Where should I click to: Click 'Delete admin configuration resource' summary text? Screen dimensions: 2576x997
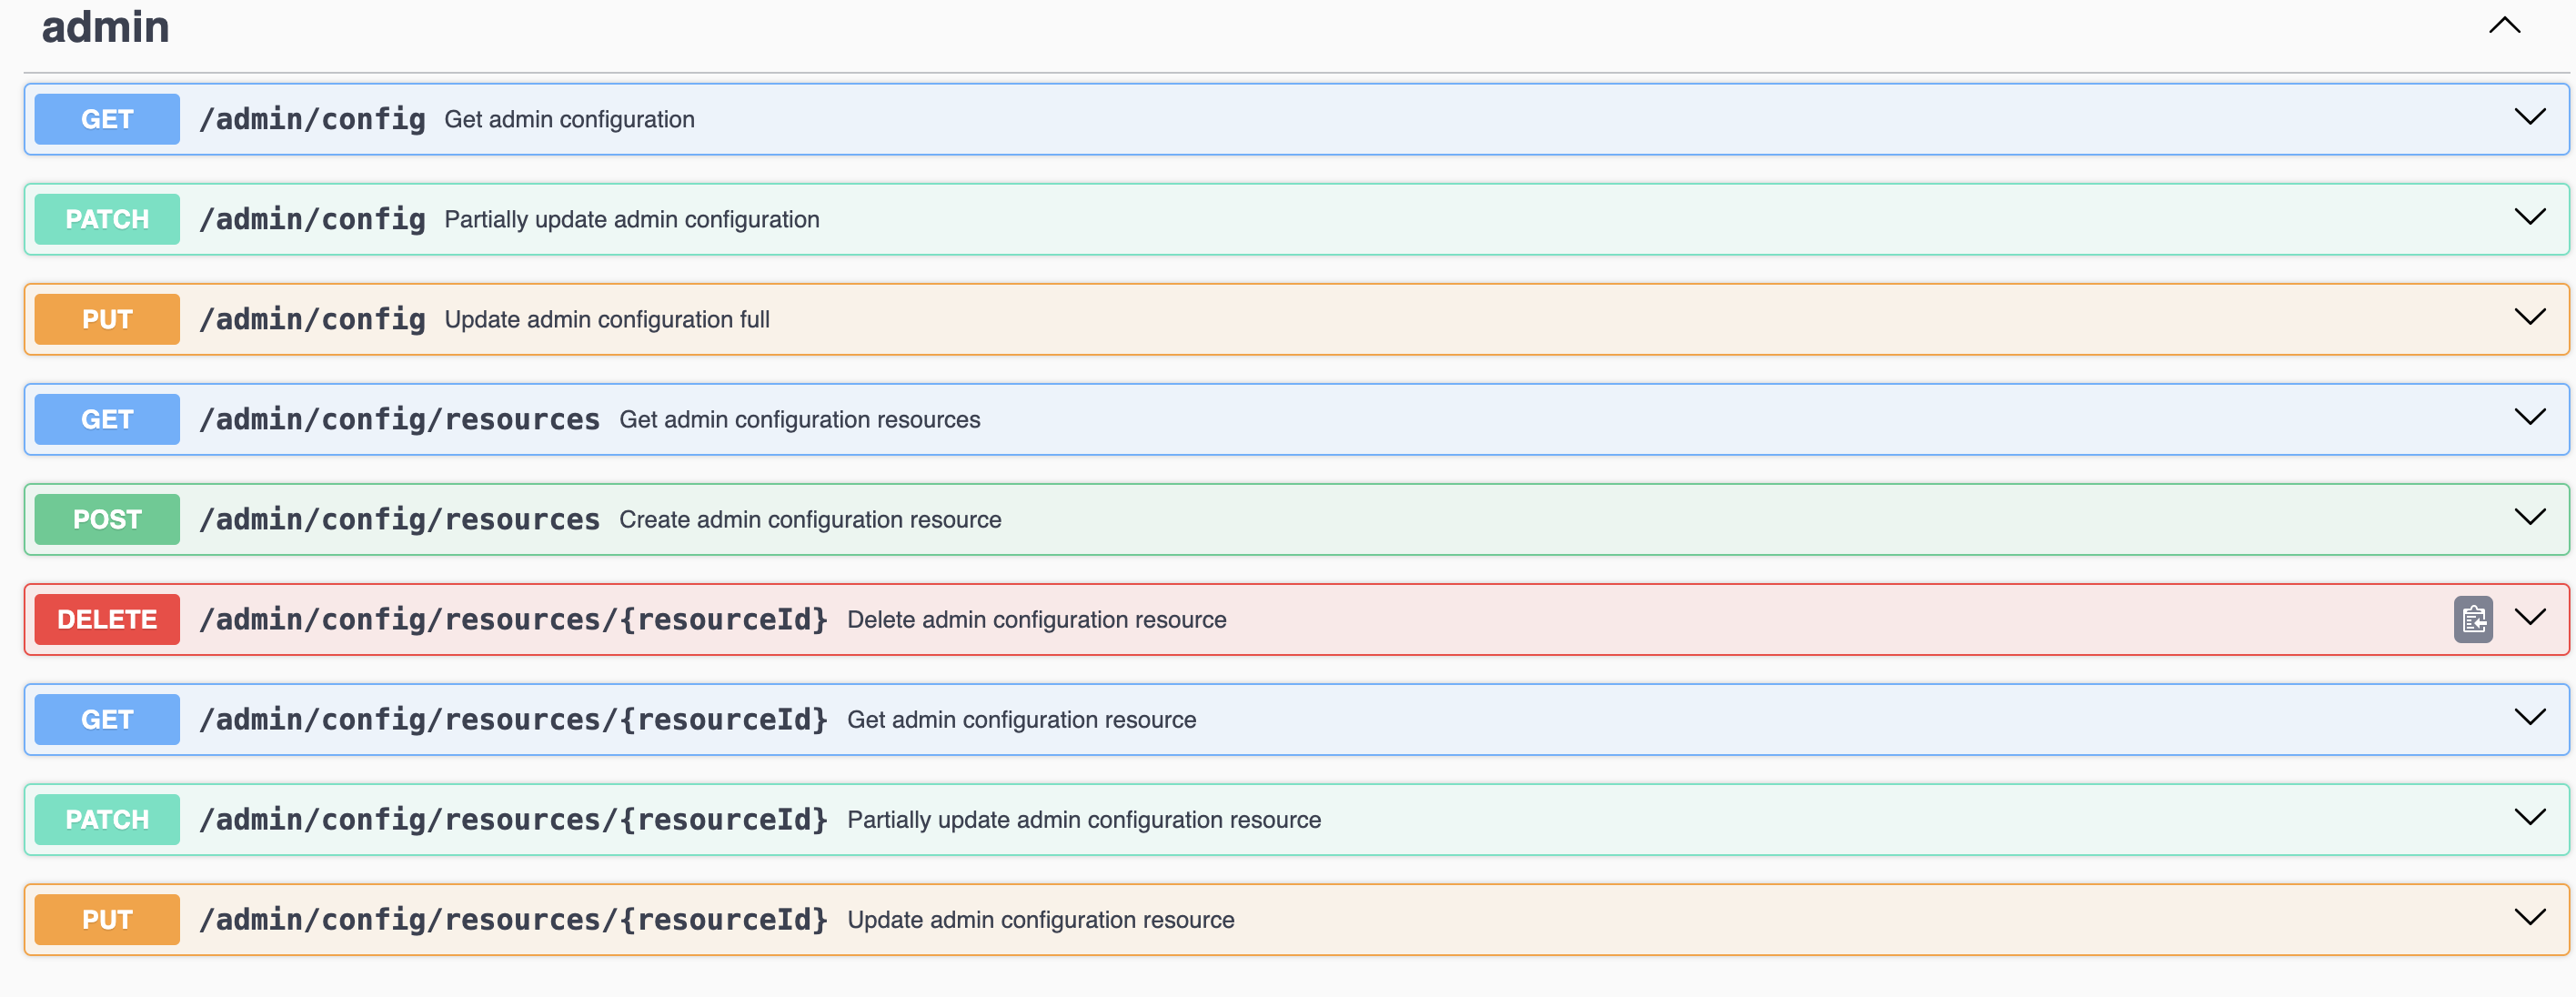coord(1037,619)
